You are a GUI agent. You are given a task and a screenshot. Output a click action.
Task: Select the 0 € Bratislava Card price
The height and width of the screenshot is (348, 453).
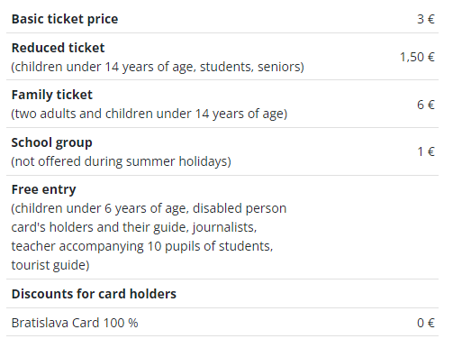[x=426, y=323]
